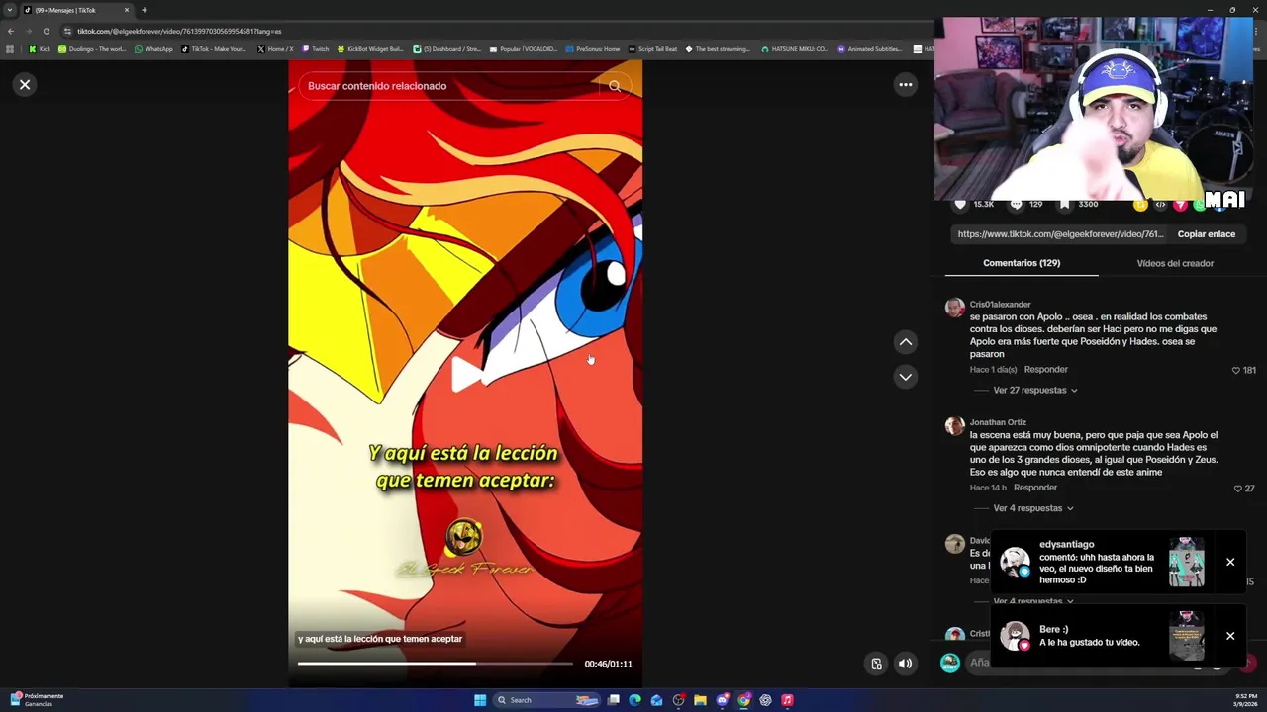1267x712 pixels.
Task: Like the video with heart icon
Action: [x=959, y=205]
